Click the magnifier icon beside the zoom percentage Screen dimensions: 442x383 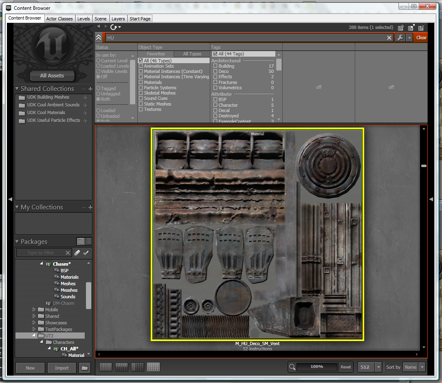click(x=292, y=367)
